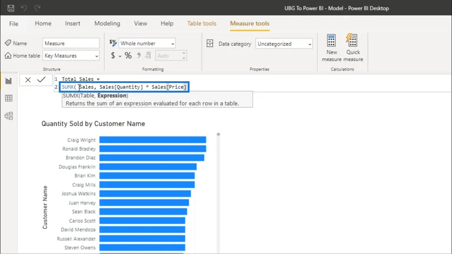Click the Redo arrow icon
The height and width of the screenshot is (254, 452).
pyautogui.click(x=37, y=8)
